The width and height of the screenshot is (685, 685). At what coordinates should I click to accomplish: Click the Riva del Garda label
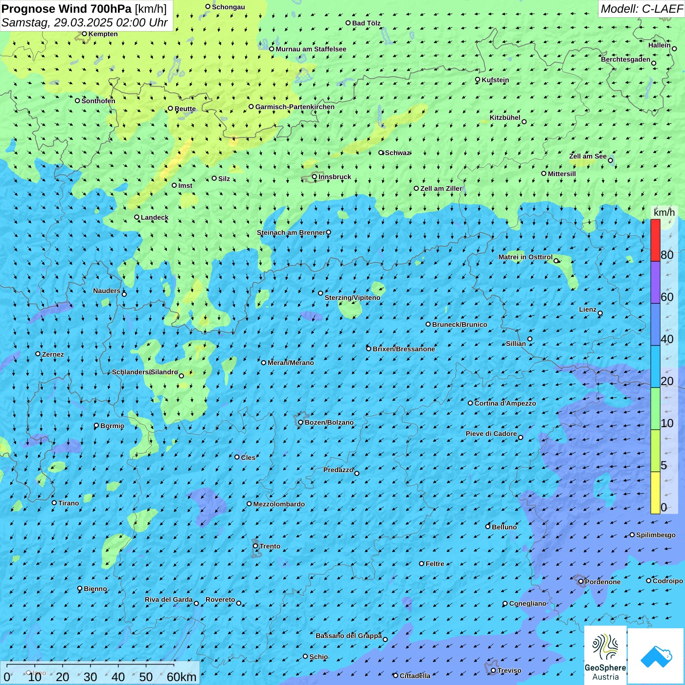click(x=168, y=599)
